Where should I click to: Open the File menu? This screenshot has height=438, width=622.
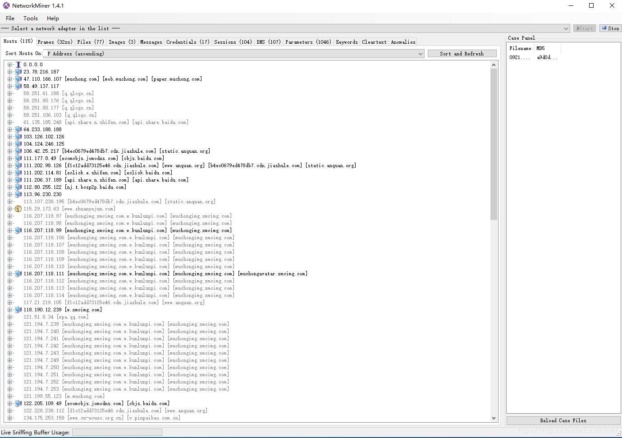point(10,18)
